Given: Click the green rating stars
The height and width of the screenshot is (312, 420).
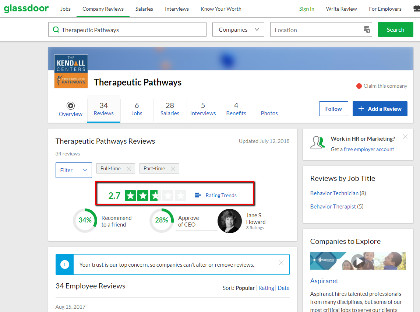Looking at the screenshot, I should point(155,196).
